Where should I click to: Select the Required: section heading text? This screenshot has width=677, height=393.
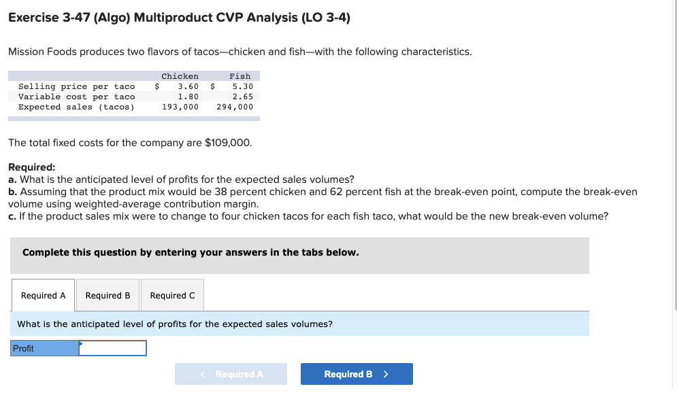(x=31, y=167)
